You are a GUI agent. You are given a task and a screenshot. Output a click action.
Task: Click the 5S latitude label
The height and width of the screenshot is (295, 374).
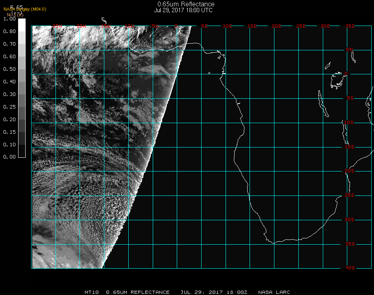(x=350, y=98)
